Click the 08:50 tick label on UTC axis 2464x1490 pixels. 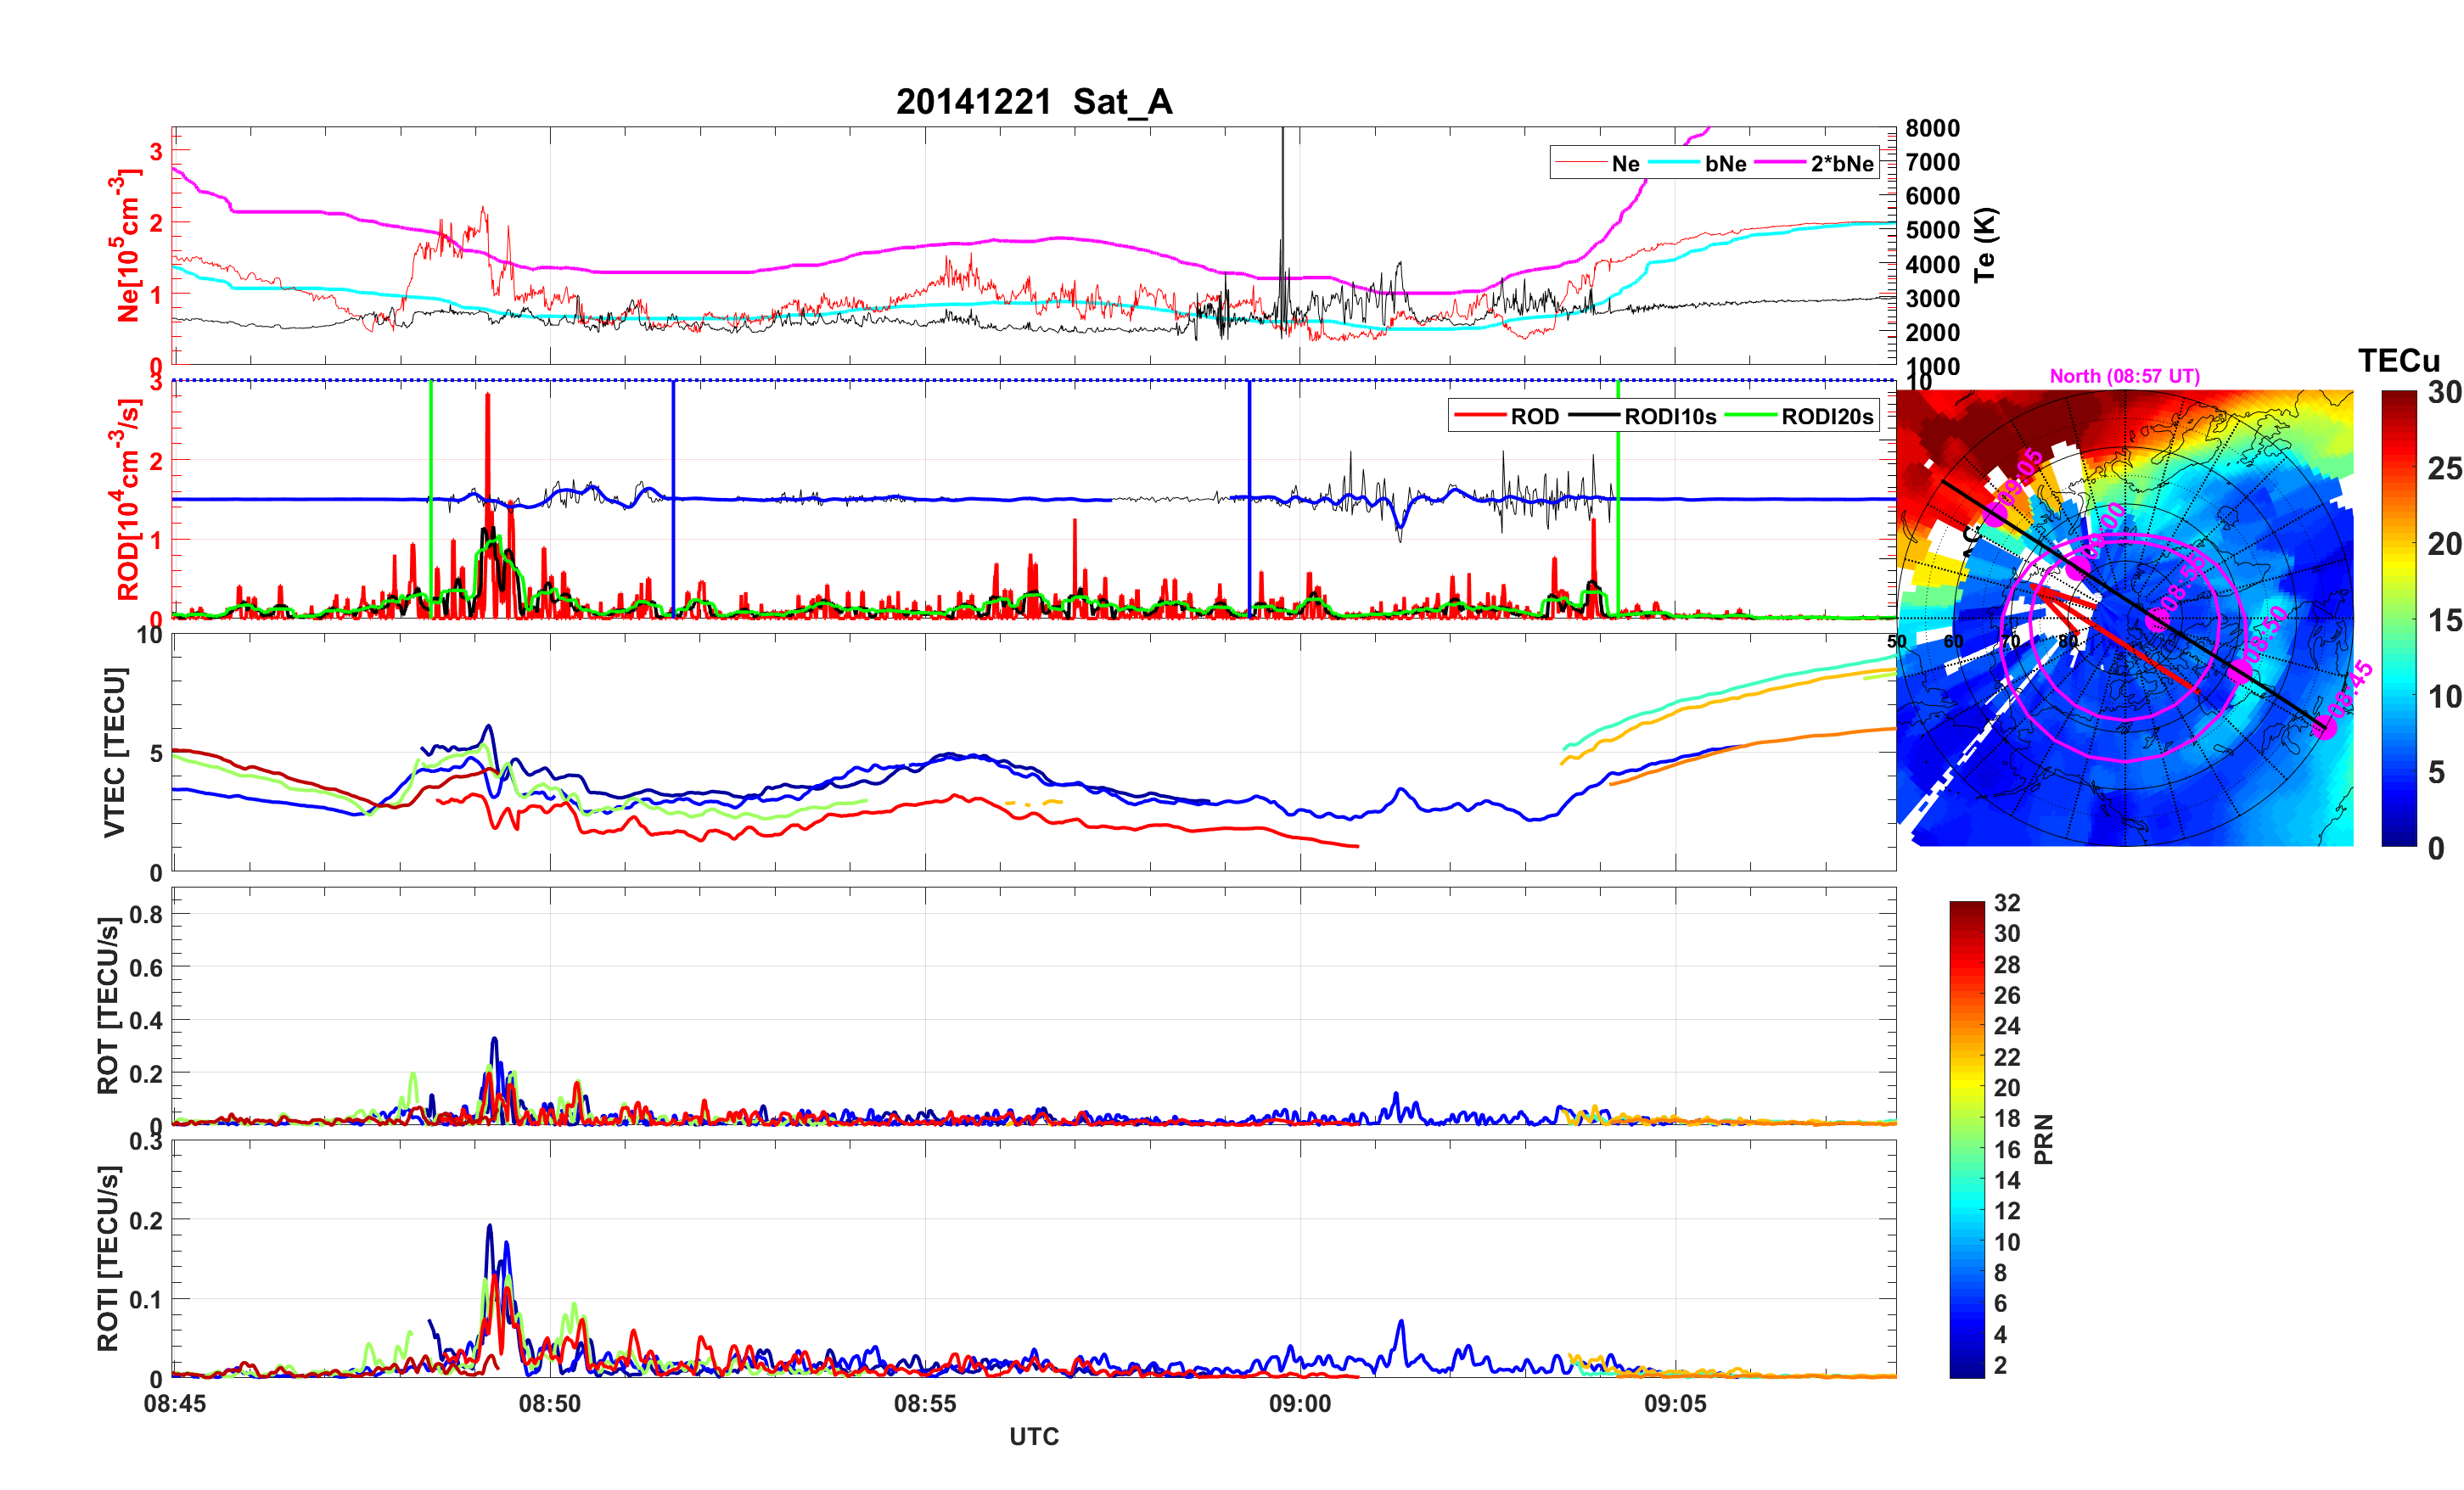549,1403
